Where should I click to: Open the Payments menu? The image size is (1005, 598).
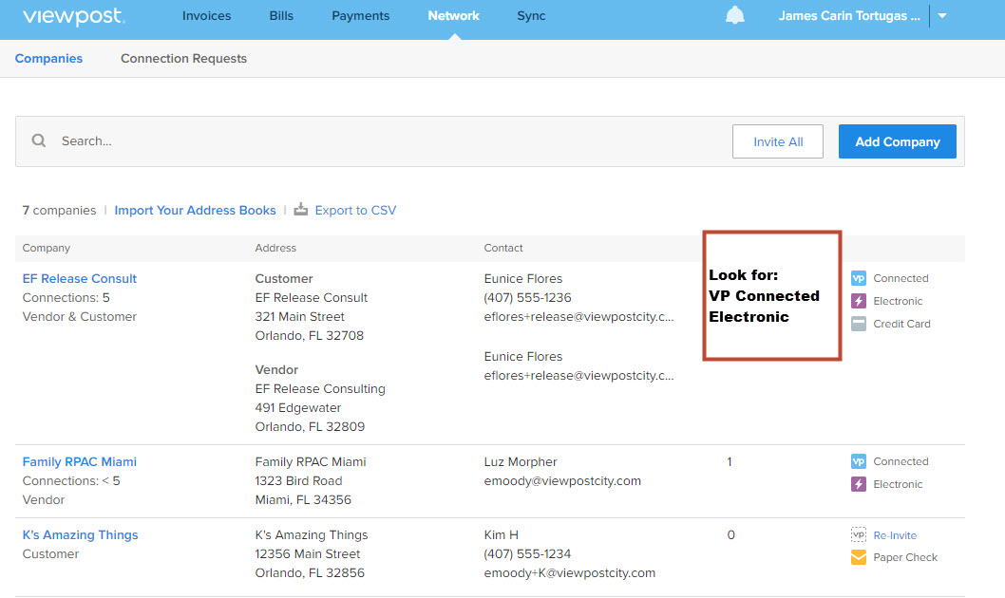click(360, 16)
